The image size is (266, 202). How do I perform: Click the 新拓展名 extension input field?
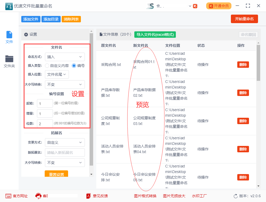pyautogui.click(x=65, y=153)
